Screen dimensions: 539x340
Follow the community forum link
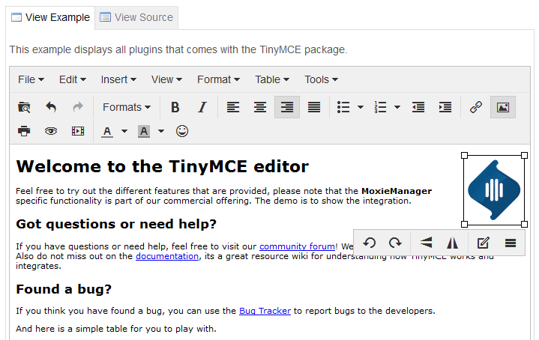pyautogui.click(x=297, y=246)
